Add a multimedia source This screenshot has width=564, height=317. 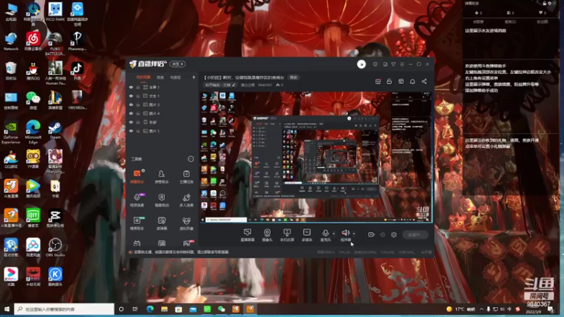click(307, 235)
